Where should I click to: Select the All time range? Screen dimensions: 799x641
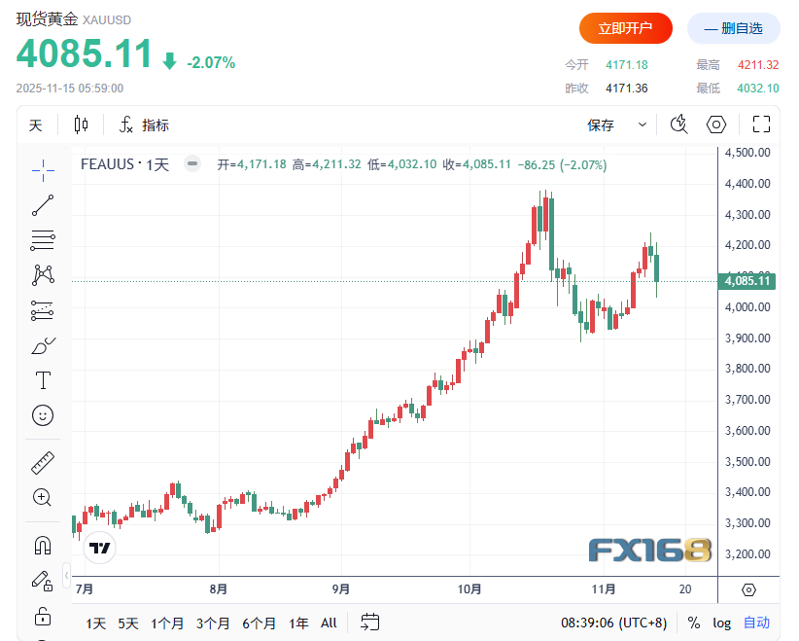tap(328, 623)
